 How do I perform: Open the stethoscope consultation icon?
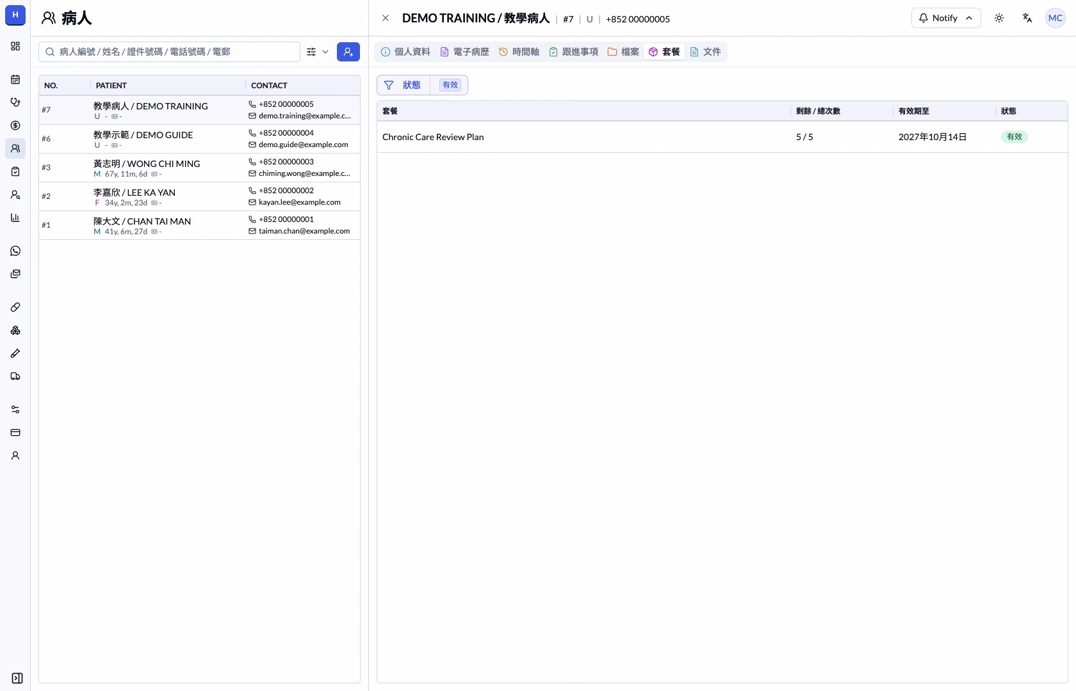pyautogui.click(x=15, y=102)
